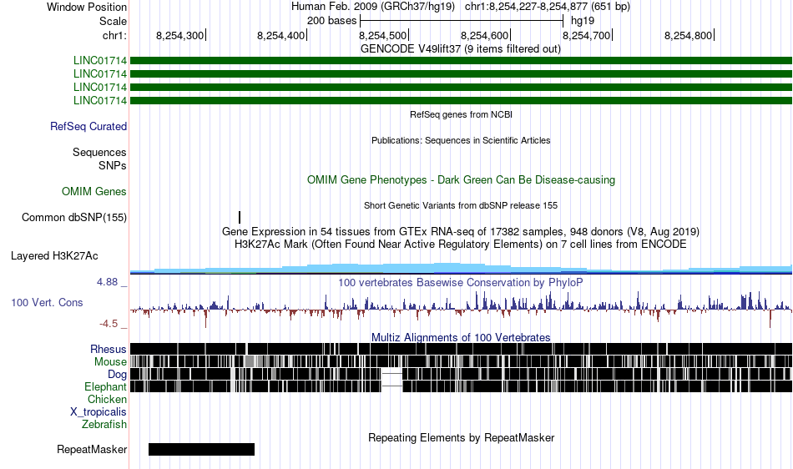The width and height of the screenshot is (793, 469).
Task: Click the chr1:8,254,227-8,254,877 position text
Action: click(548, 7)
